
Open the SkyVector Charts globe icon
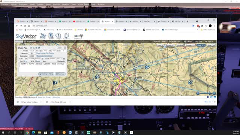[x=51, y=36]
